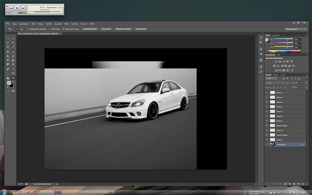Open the Deckkraft opacity dropdown arrow

coord(306,83)
